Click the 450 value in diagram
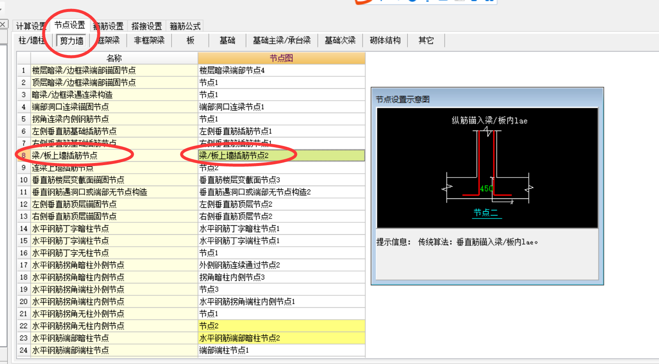 (x=486, y=188)
